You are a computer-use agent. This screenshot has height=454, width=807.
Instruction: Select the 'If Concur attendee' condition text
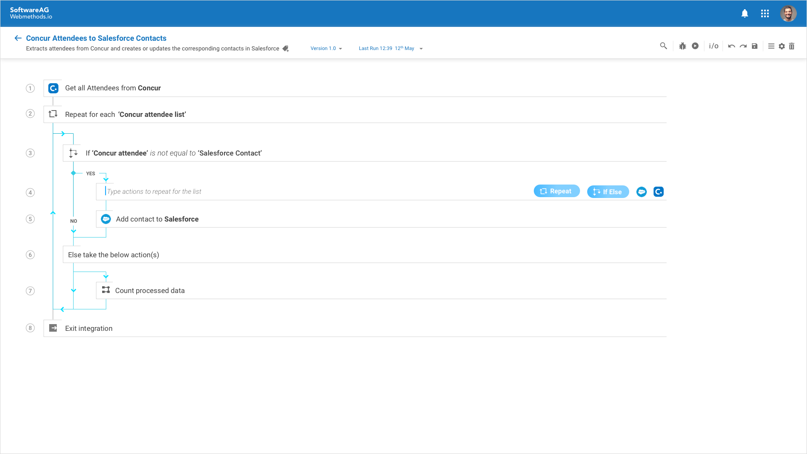[x=174, y=153]
